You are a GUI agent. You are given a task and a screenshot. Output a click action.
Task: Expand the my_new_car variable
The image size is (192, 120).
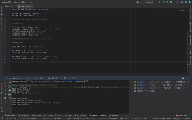(132, 85)
